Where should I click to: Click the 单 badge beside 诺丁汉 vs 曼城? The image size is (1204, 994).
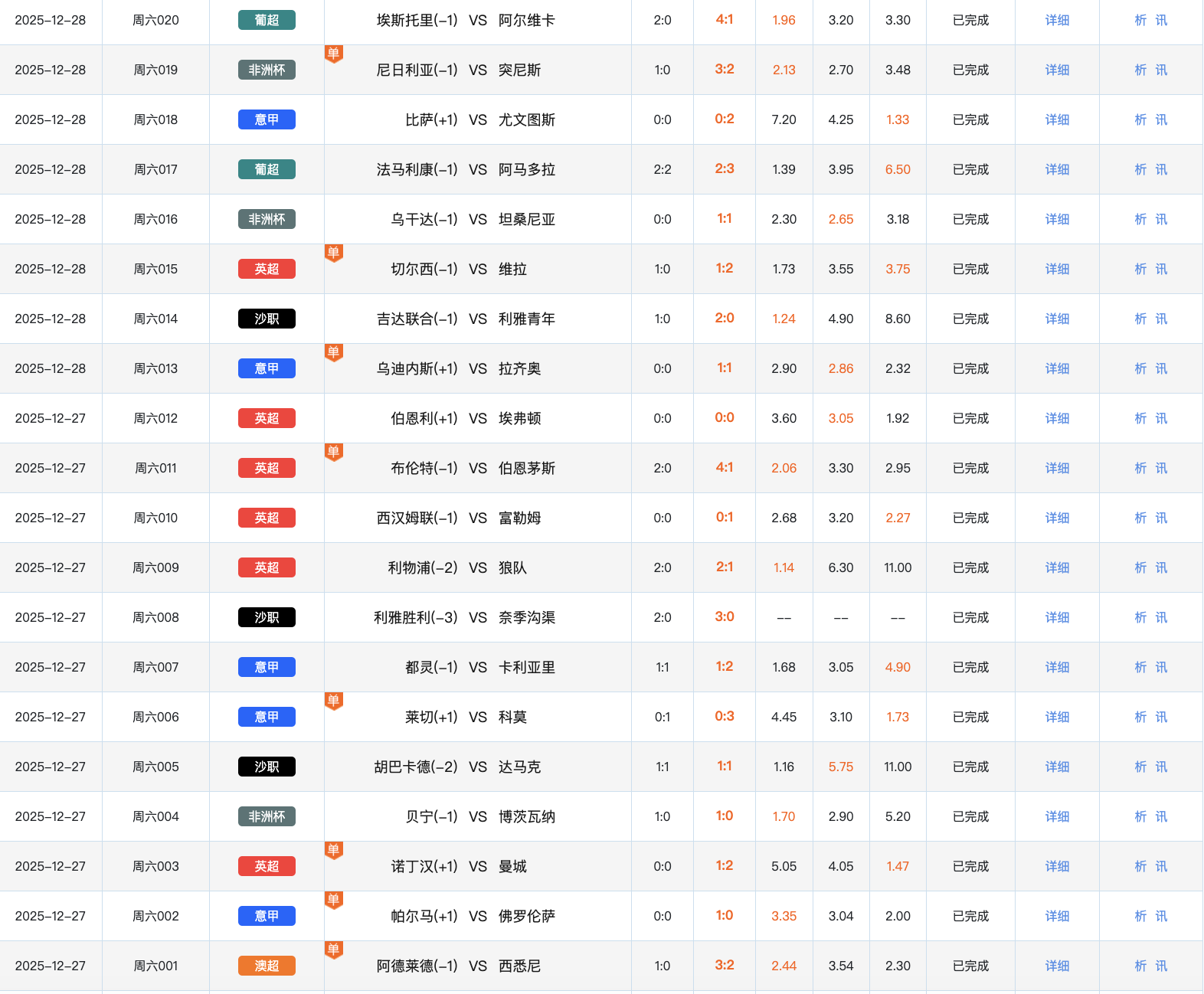333,850
